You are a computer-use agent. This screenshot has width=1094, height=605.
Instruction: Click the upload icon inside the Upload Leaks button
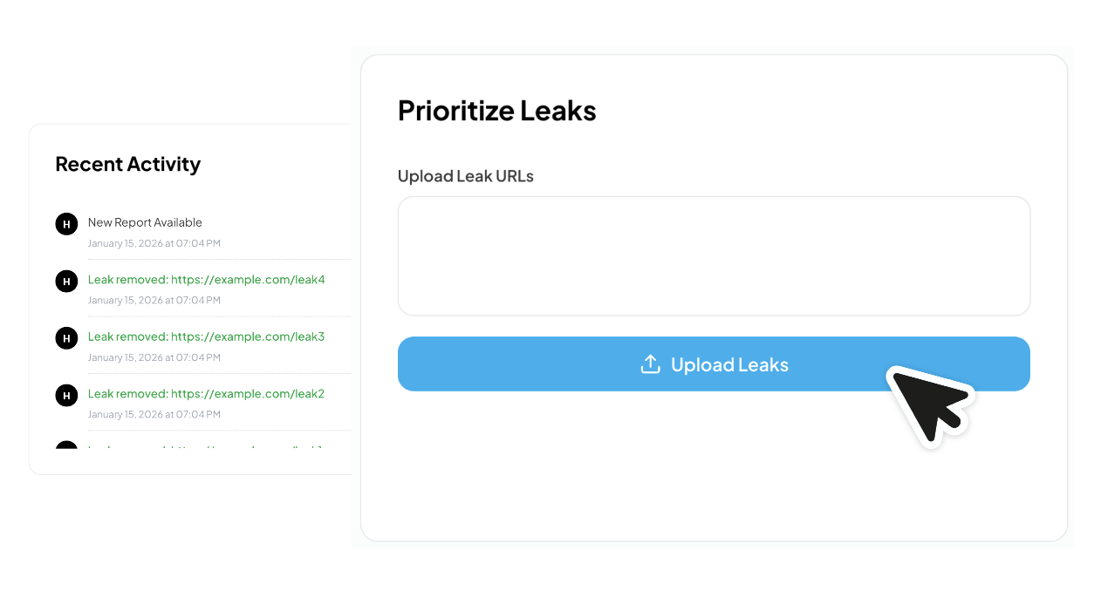(651, 364)
